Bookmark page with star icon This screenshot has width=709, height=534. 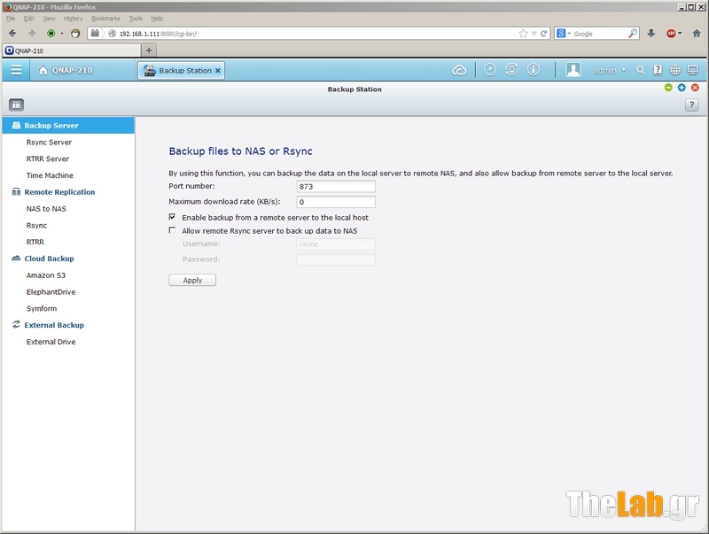pos(523,34)
